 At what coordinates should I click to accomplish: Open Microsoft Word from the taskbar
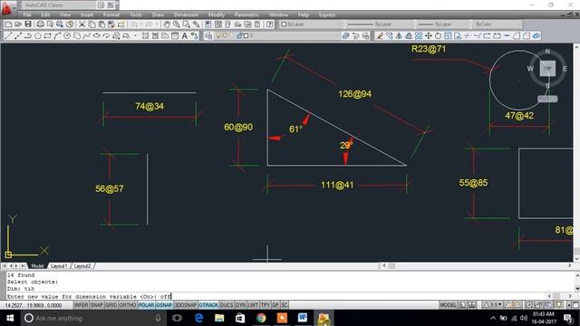click(303, 318)
